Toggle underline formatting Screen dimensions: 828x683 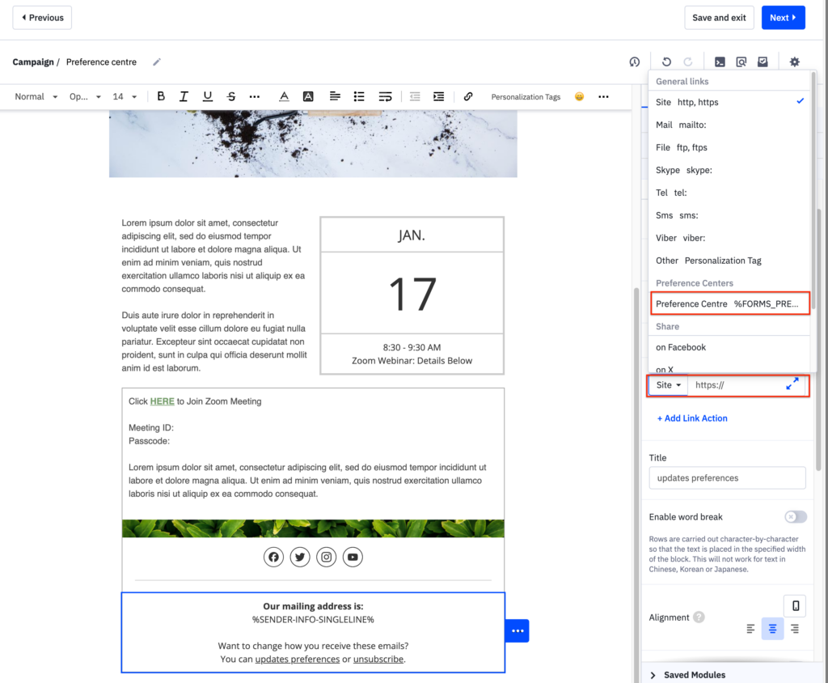tap(208, 96)
